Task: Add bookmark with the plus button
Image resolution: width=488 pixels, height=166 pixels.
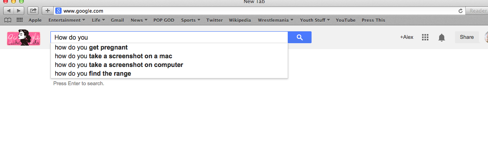Action: tap(47, 11)
